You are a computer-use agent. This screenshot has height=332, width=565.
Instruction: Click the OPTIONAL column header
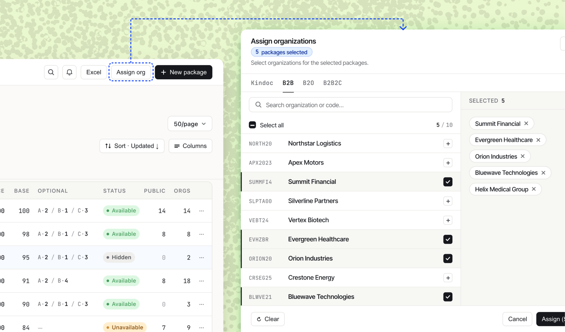click(x=53, y=191)
